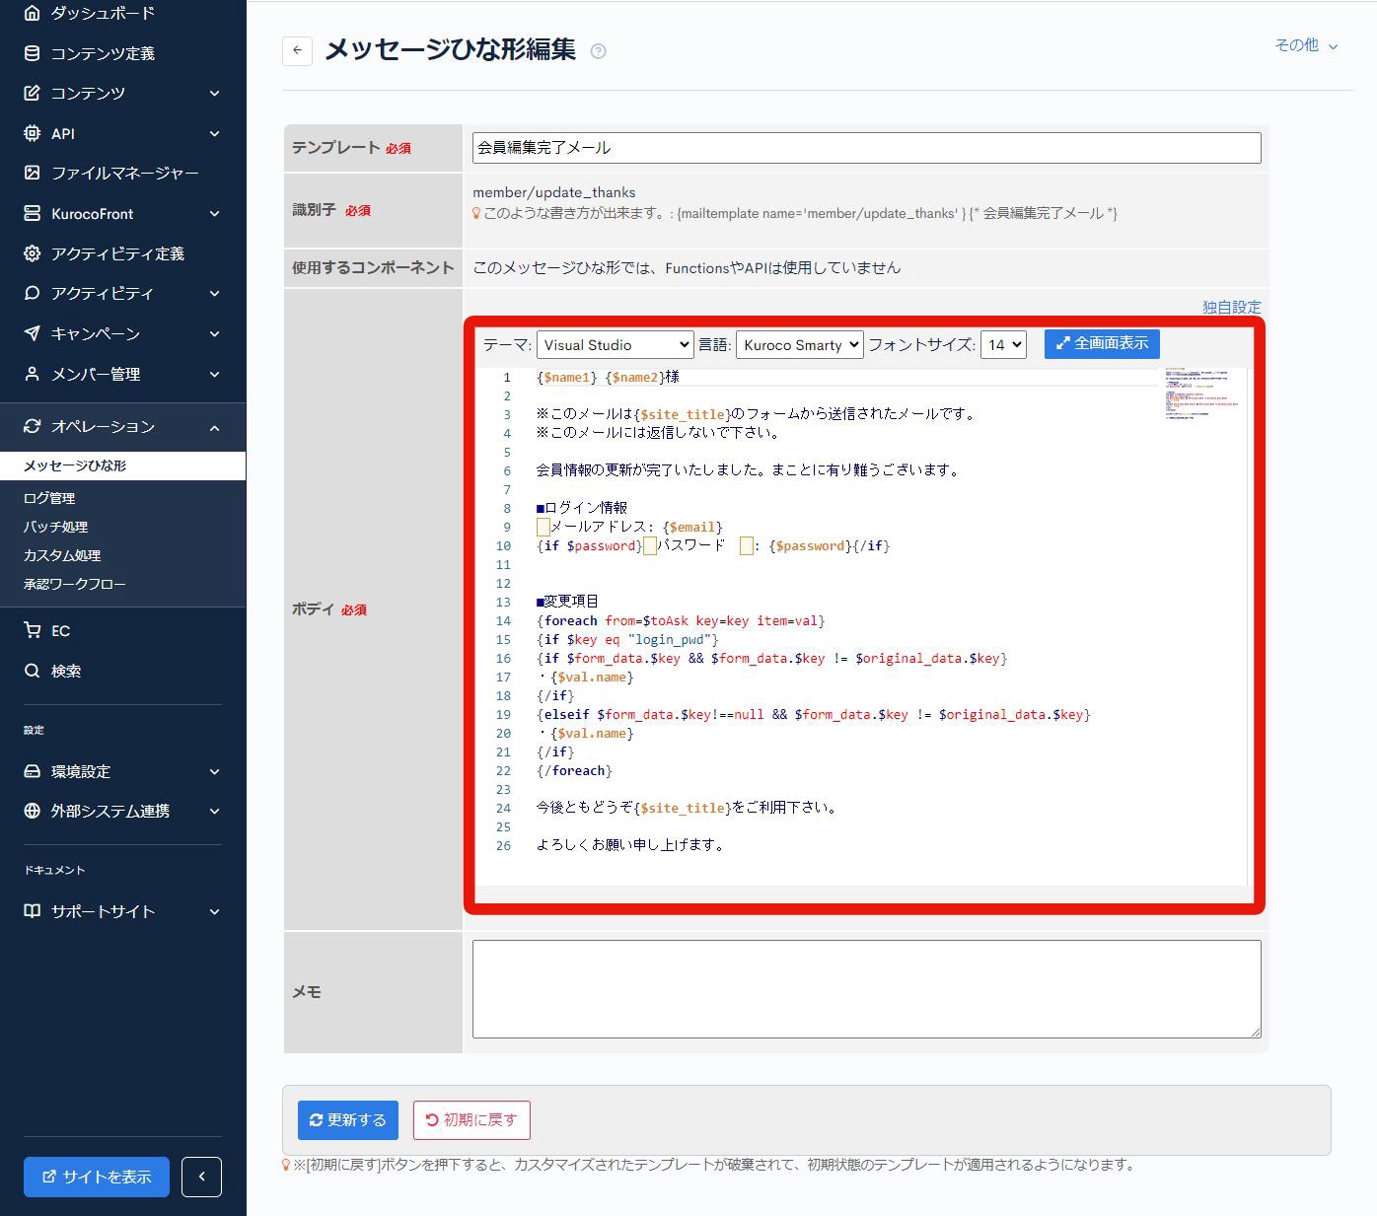Open the Theme dropdown showing Visual Studio
The height and width of the screenshot is (1216, 1377).
coord(615,345)
